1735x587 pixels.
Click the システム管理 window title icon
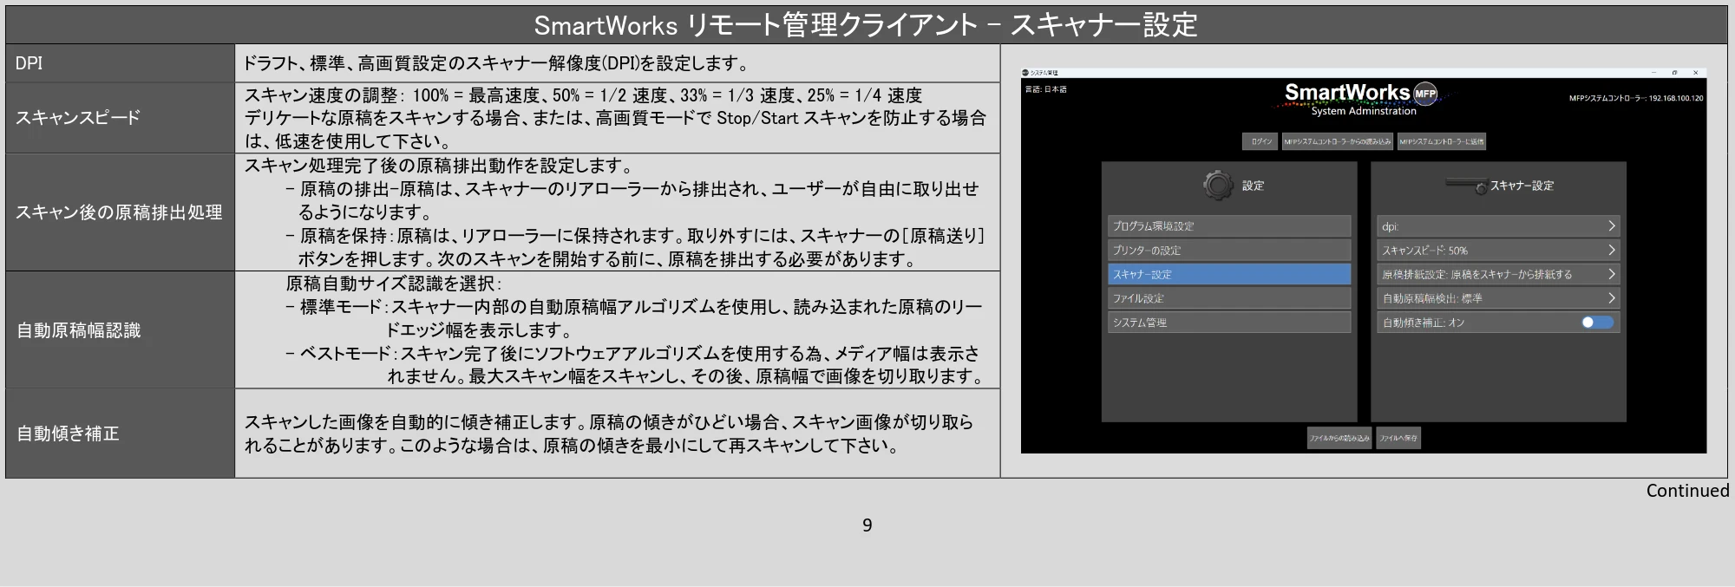tap(1025, 73)
